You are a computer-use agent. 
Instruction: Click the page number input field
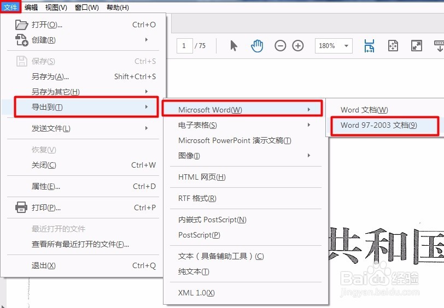point(185,46)
